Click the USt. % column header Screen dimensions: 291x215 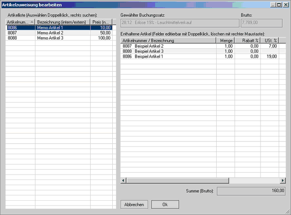270,40
